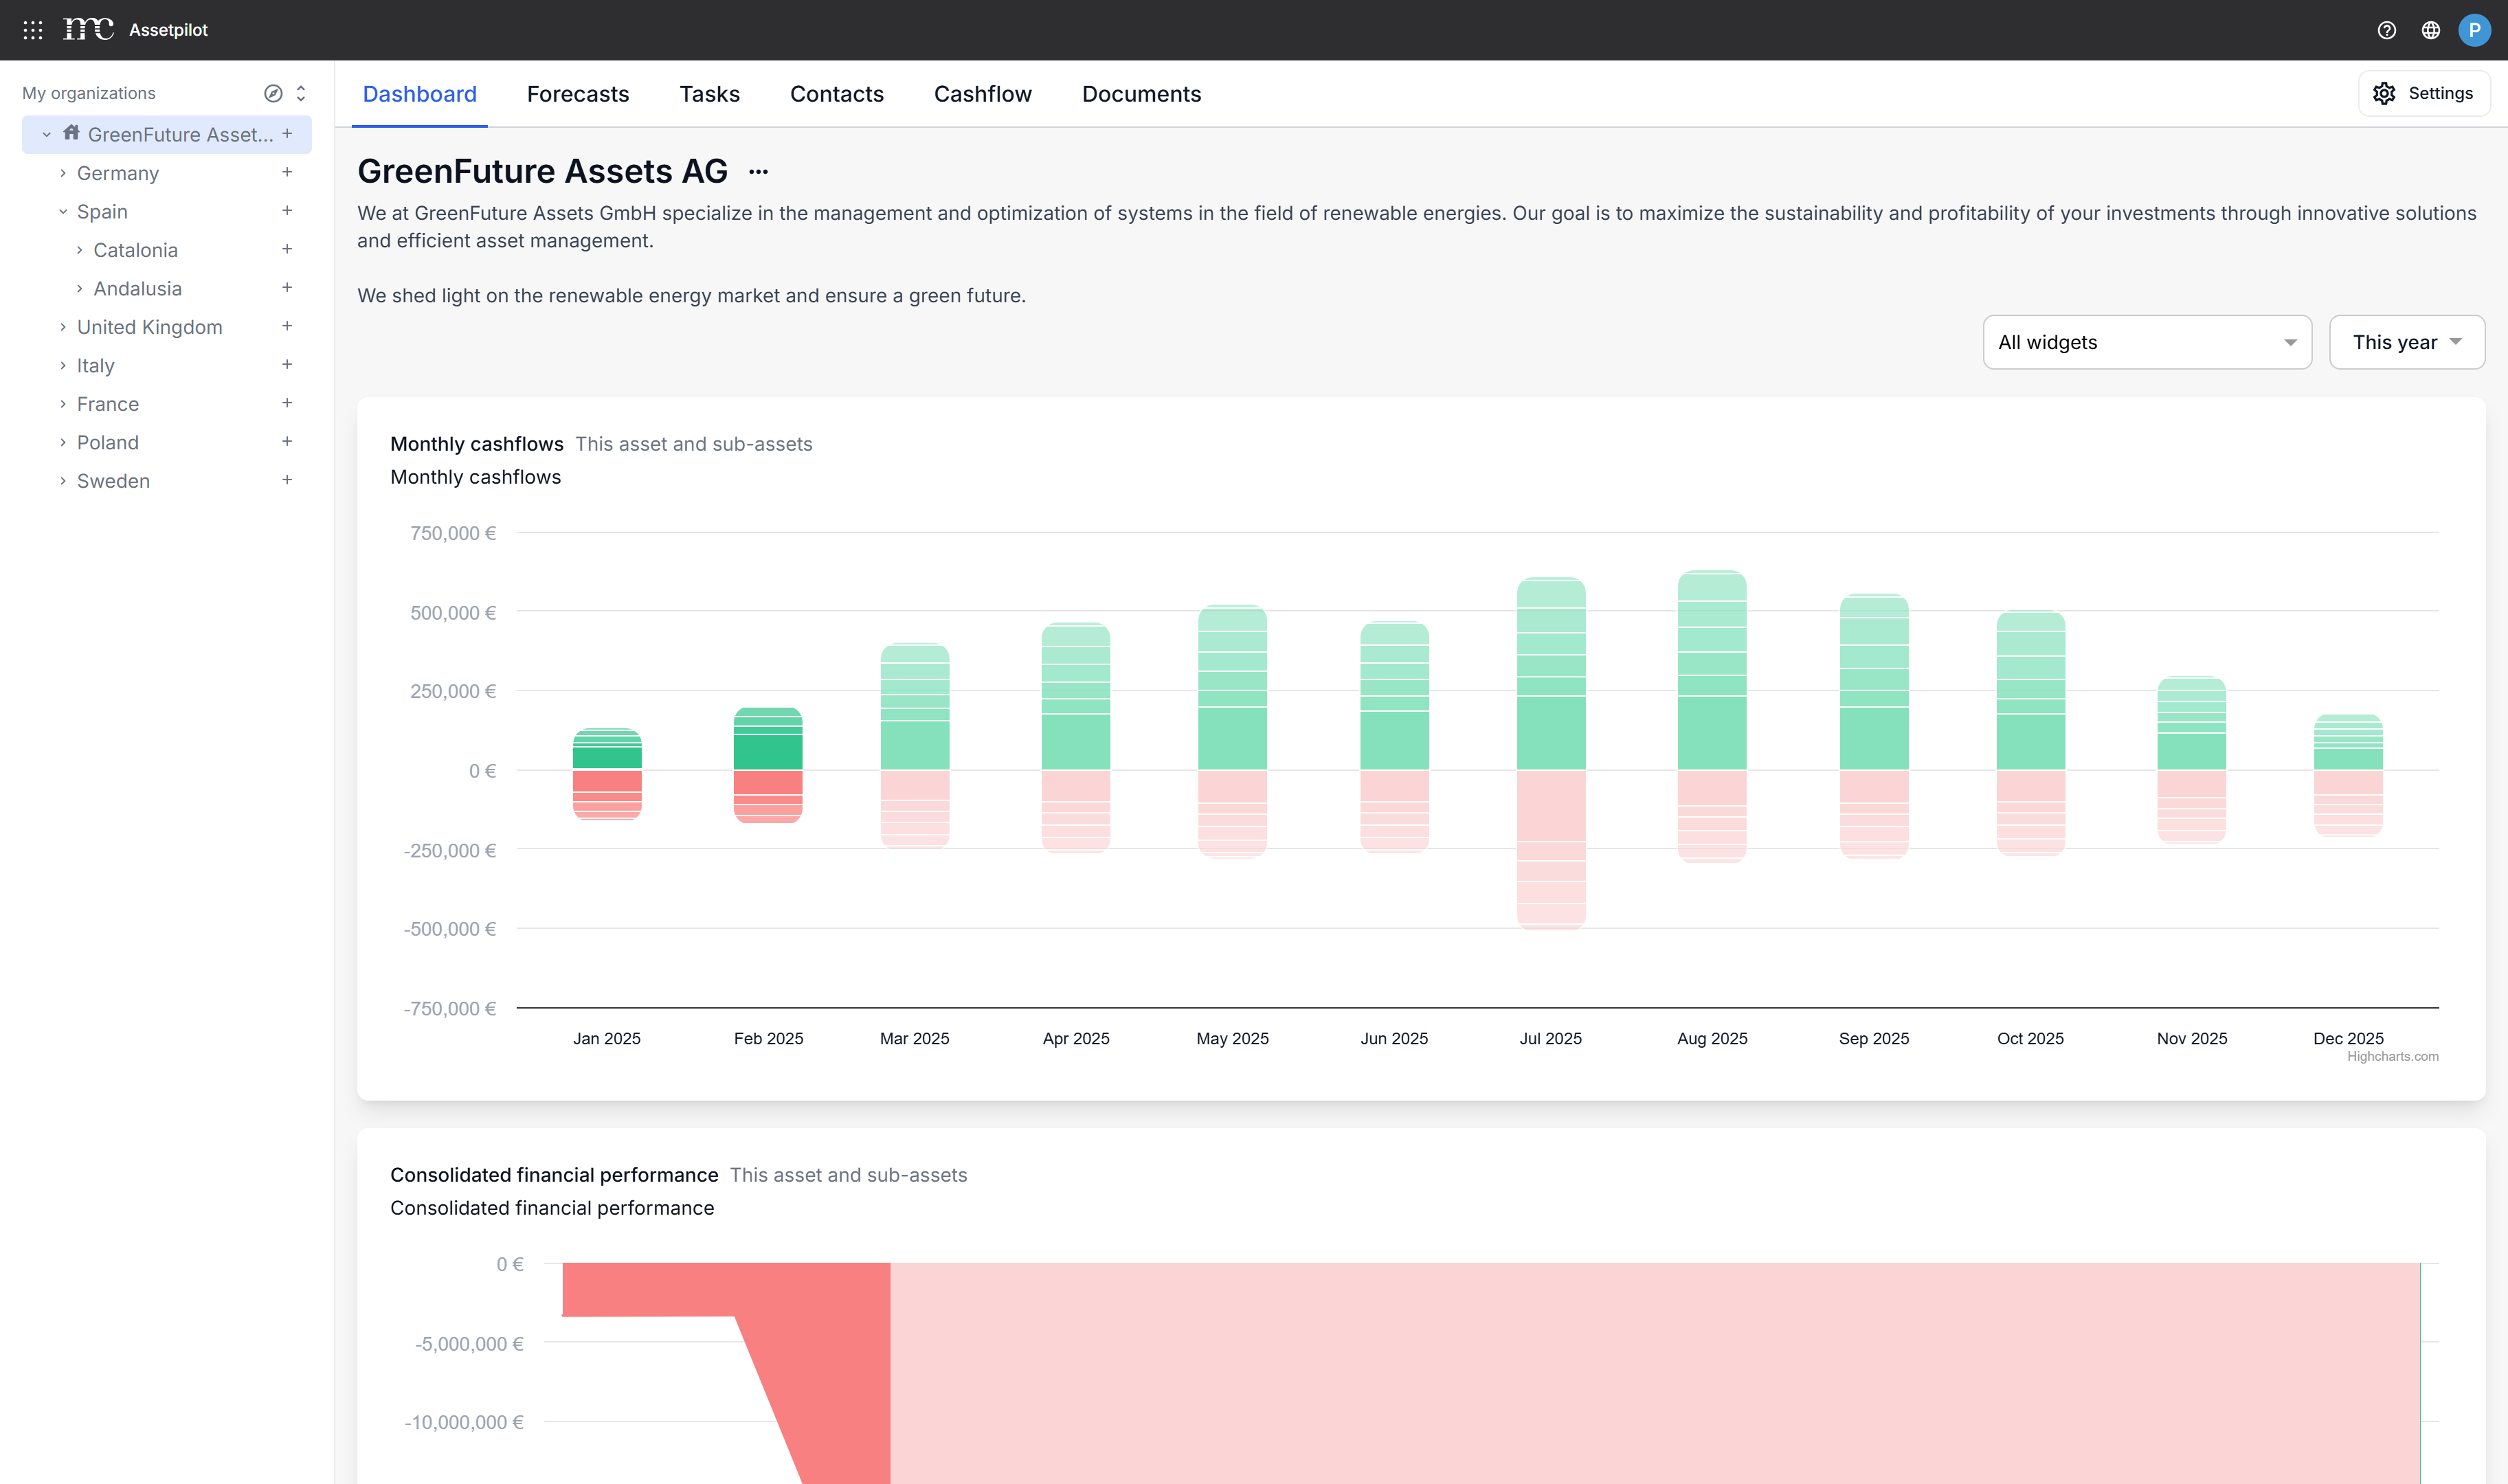Click the plus icon next to Germany
2508x1484 pixels.
[287, 173]
